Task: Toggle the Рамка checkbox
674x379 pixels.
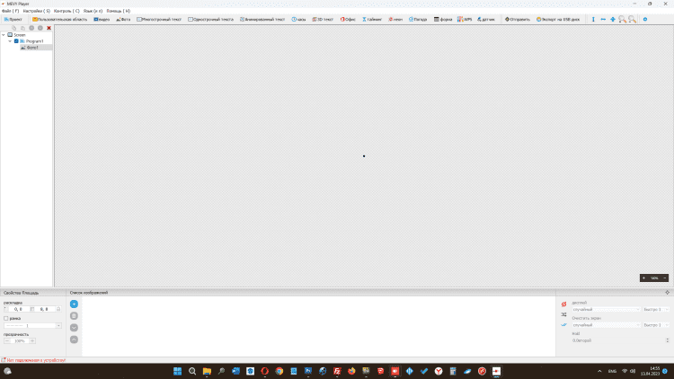Action: pyautogui.click(x=6, y=318)
